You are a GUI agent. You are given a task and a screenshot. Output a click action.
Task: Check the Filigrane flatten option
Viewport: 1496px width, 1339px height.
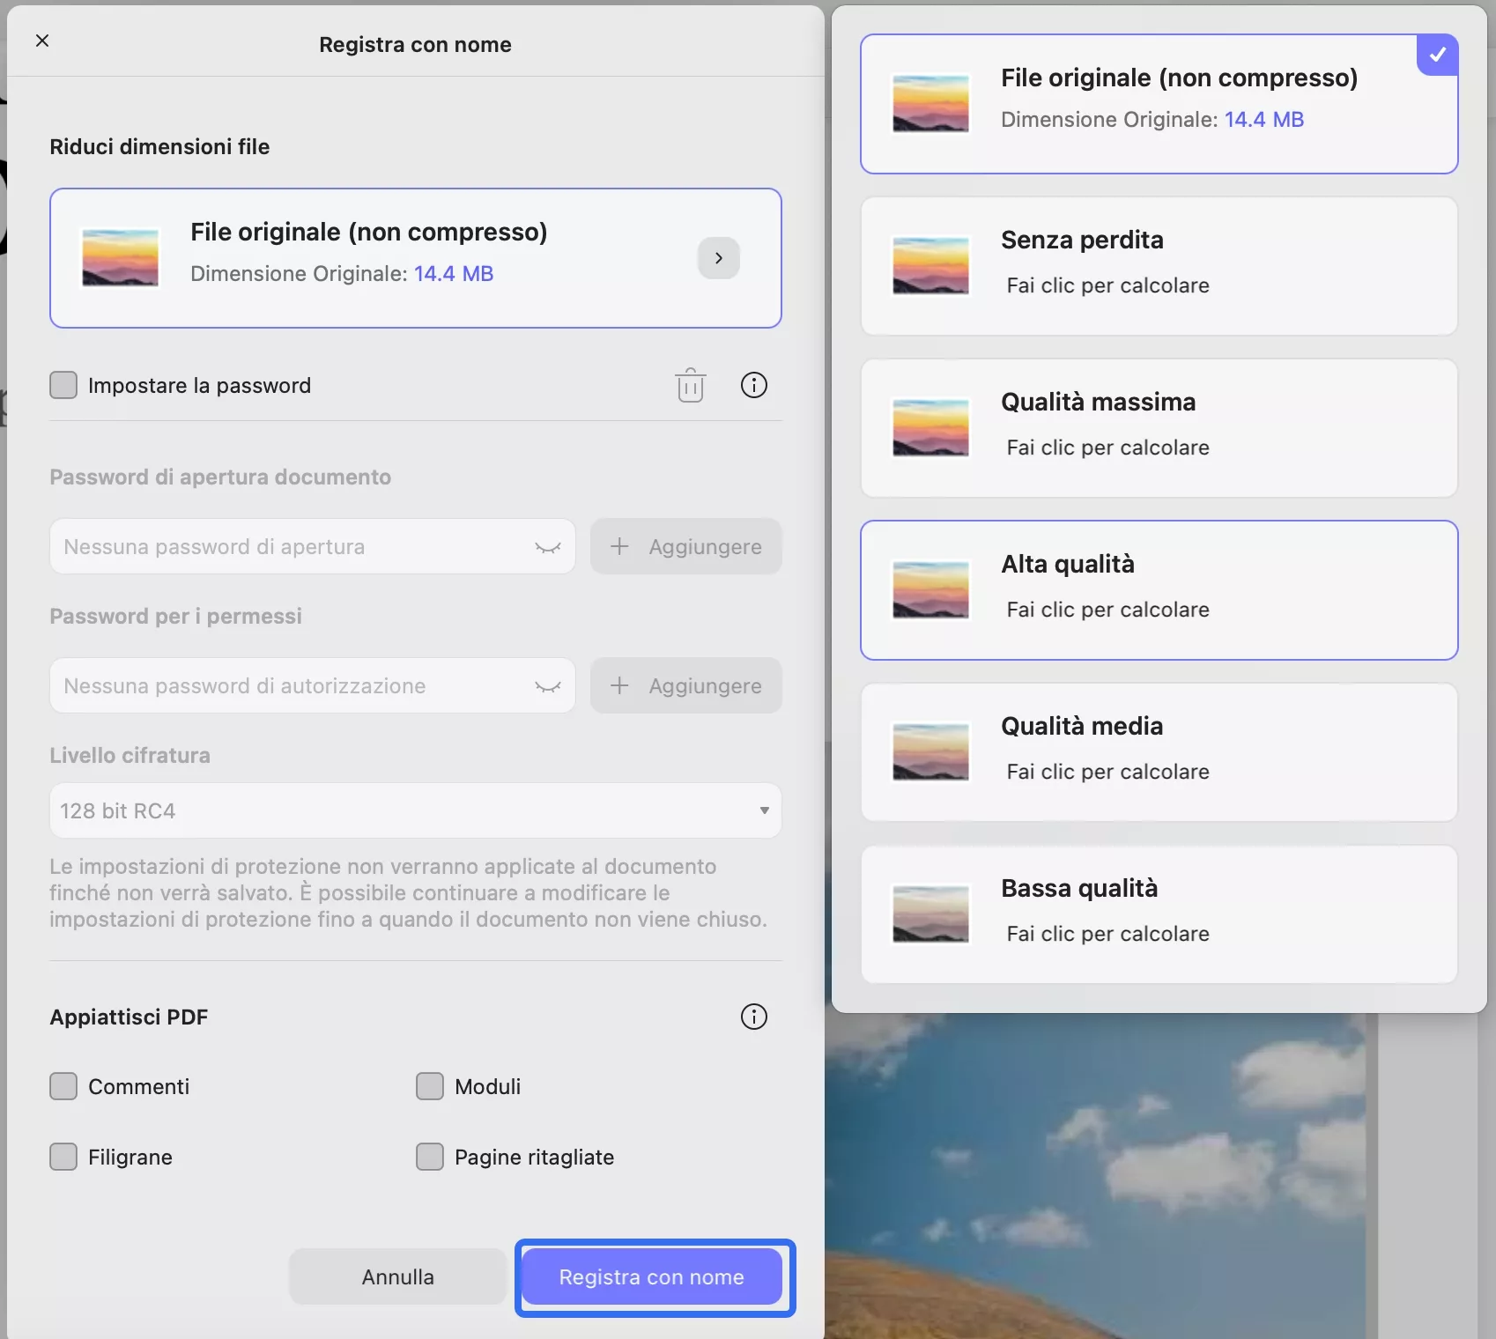coord(63,1157)
